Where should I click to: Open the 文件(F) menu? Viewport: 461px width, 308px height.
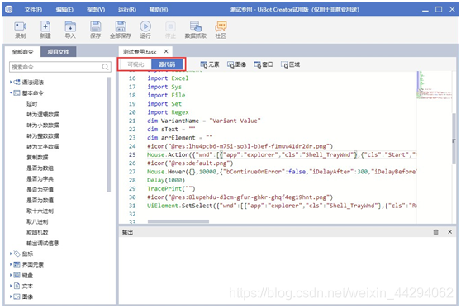coord(33,10)
